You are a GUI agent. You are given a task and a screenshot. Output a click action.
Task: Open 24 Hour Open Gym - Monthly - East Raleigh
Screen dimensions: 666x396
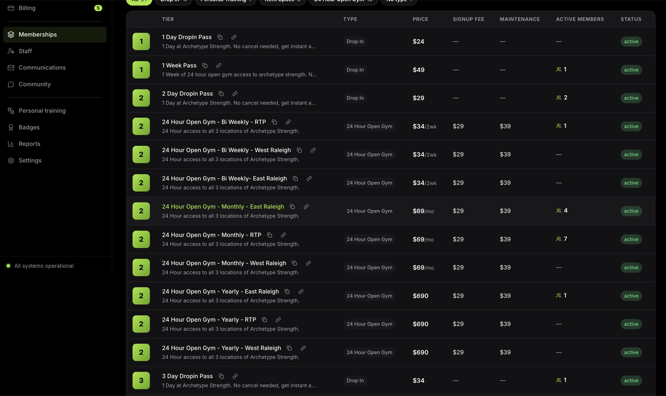(x=223, y=207)
